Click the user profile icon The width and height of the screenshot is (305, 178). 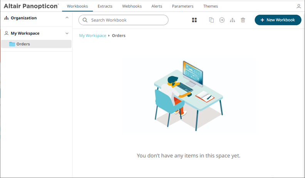click(298, 6)
